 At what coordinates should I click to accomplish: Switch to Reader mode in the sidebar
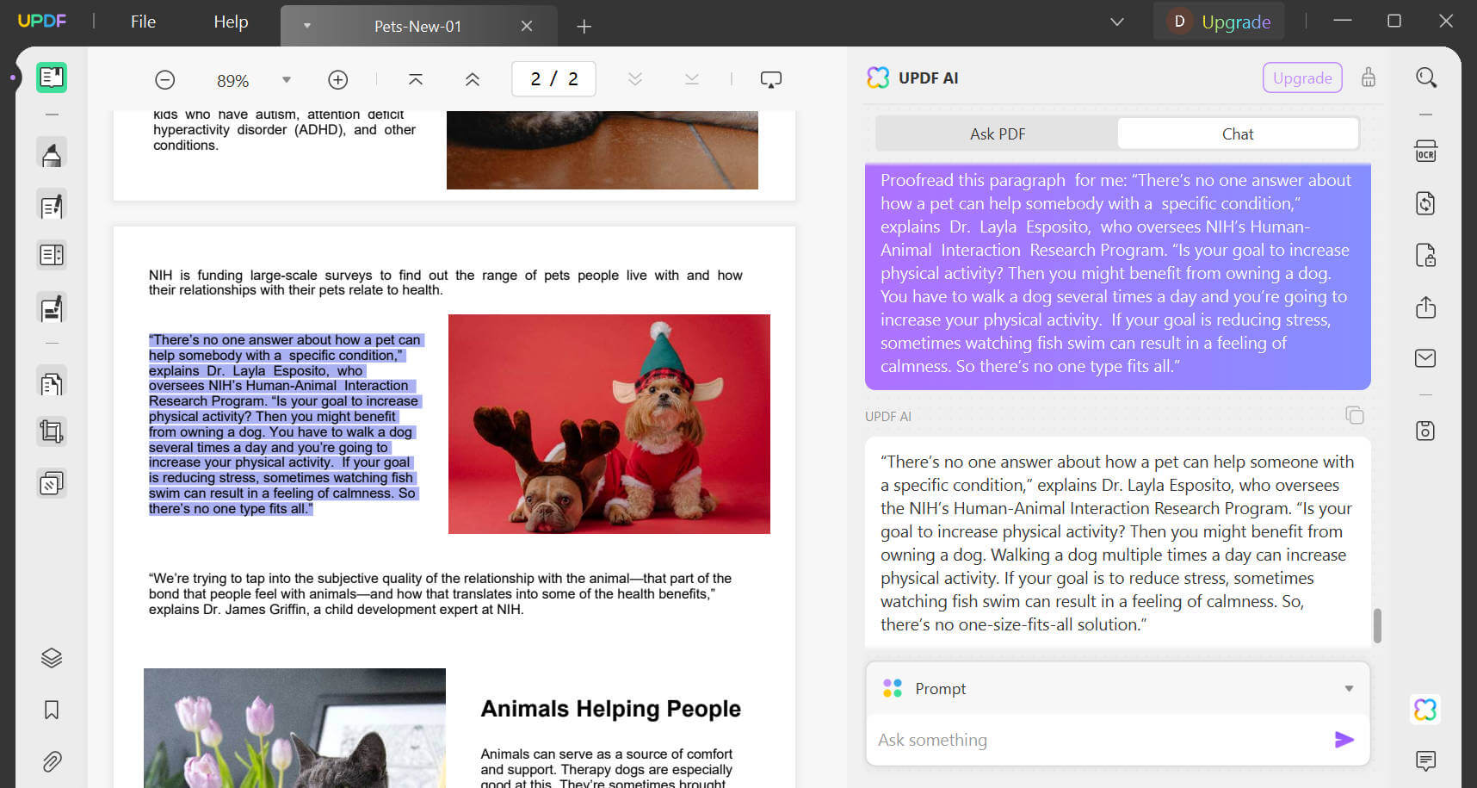coord(52,77)
